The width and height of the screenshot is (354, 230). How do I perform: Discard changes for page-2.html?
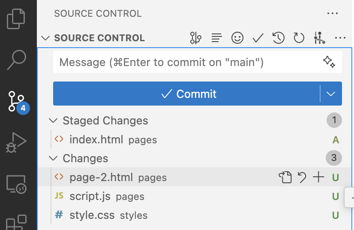point(302,177)
